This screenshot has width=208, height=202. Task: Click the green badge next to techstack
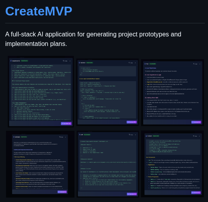click(24, 137)
